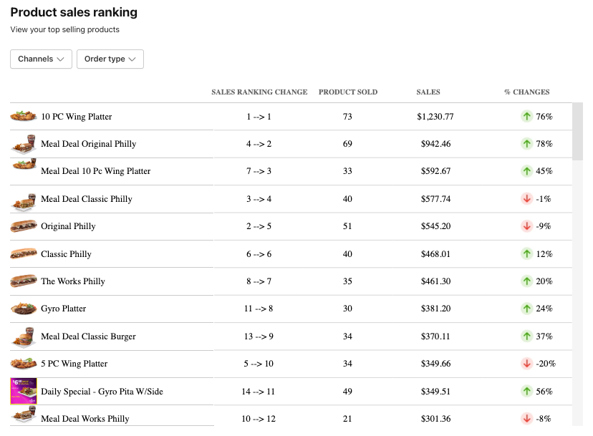Click the Gyro Platter product image
This screenshot has height=436, width=593.
[24, 309]
